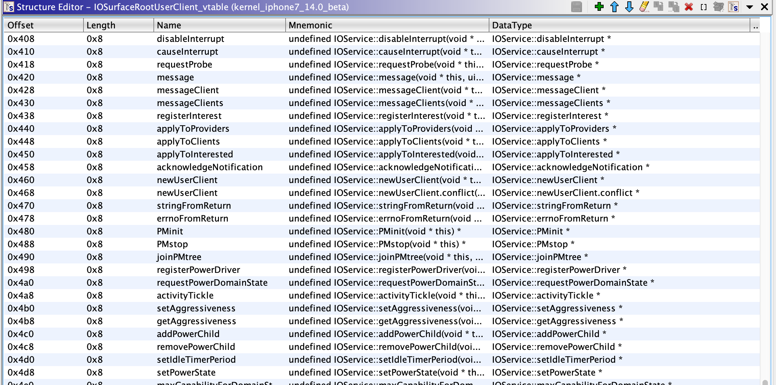Save the structure changes
Viewport: 776px width, 385px height.
[576, 7]
